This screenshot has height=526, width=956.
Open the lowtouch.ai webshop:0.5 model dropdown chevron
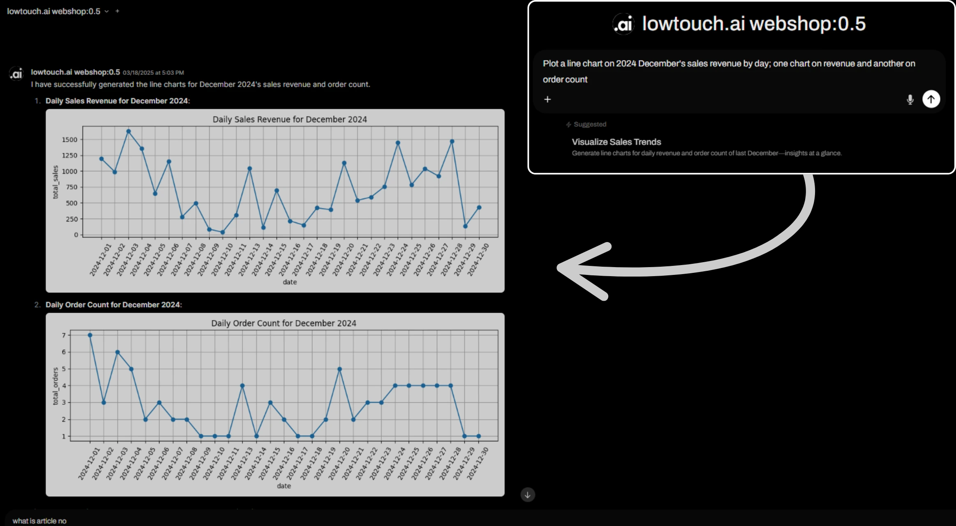(106, 12)
